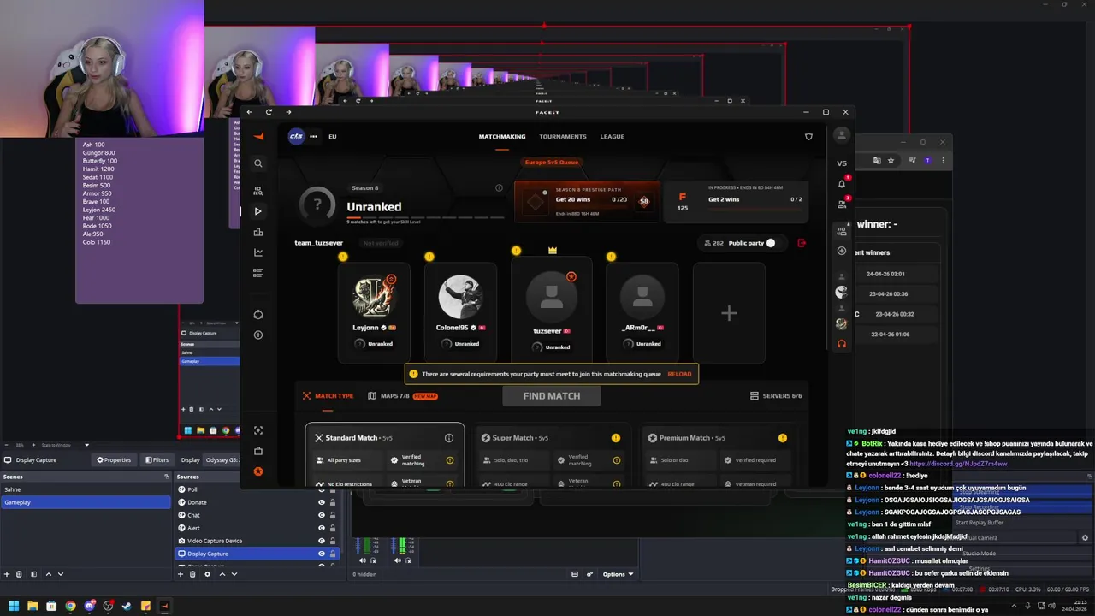Toggle visibility of the Alert source
This screenshot has width=1095, height=616.
[x=322, y=528]
